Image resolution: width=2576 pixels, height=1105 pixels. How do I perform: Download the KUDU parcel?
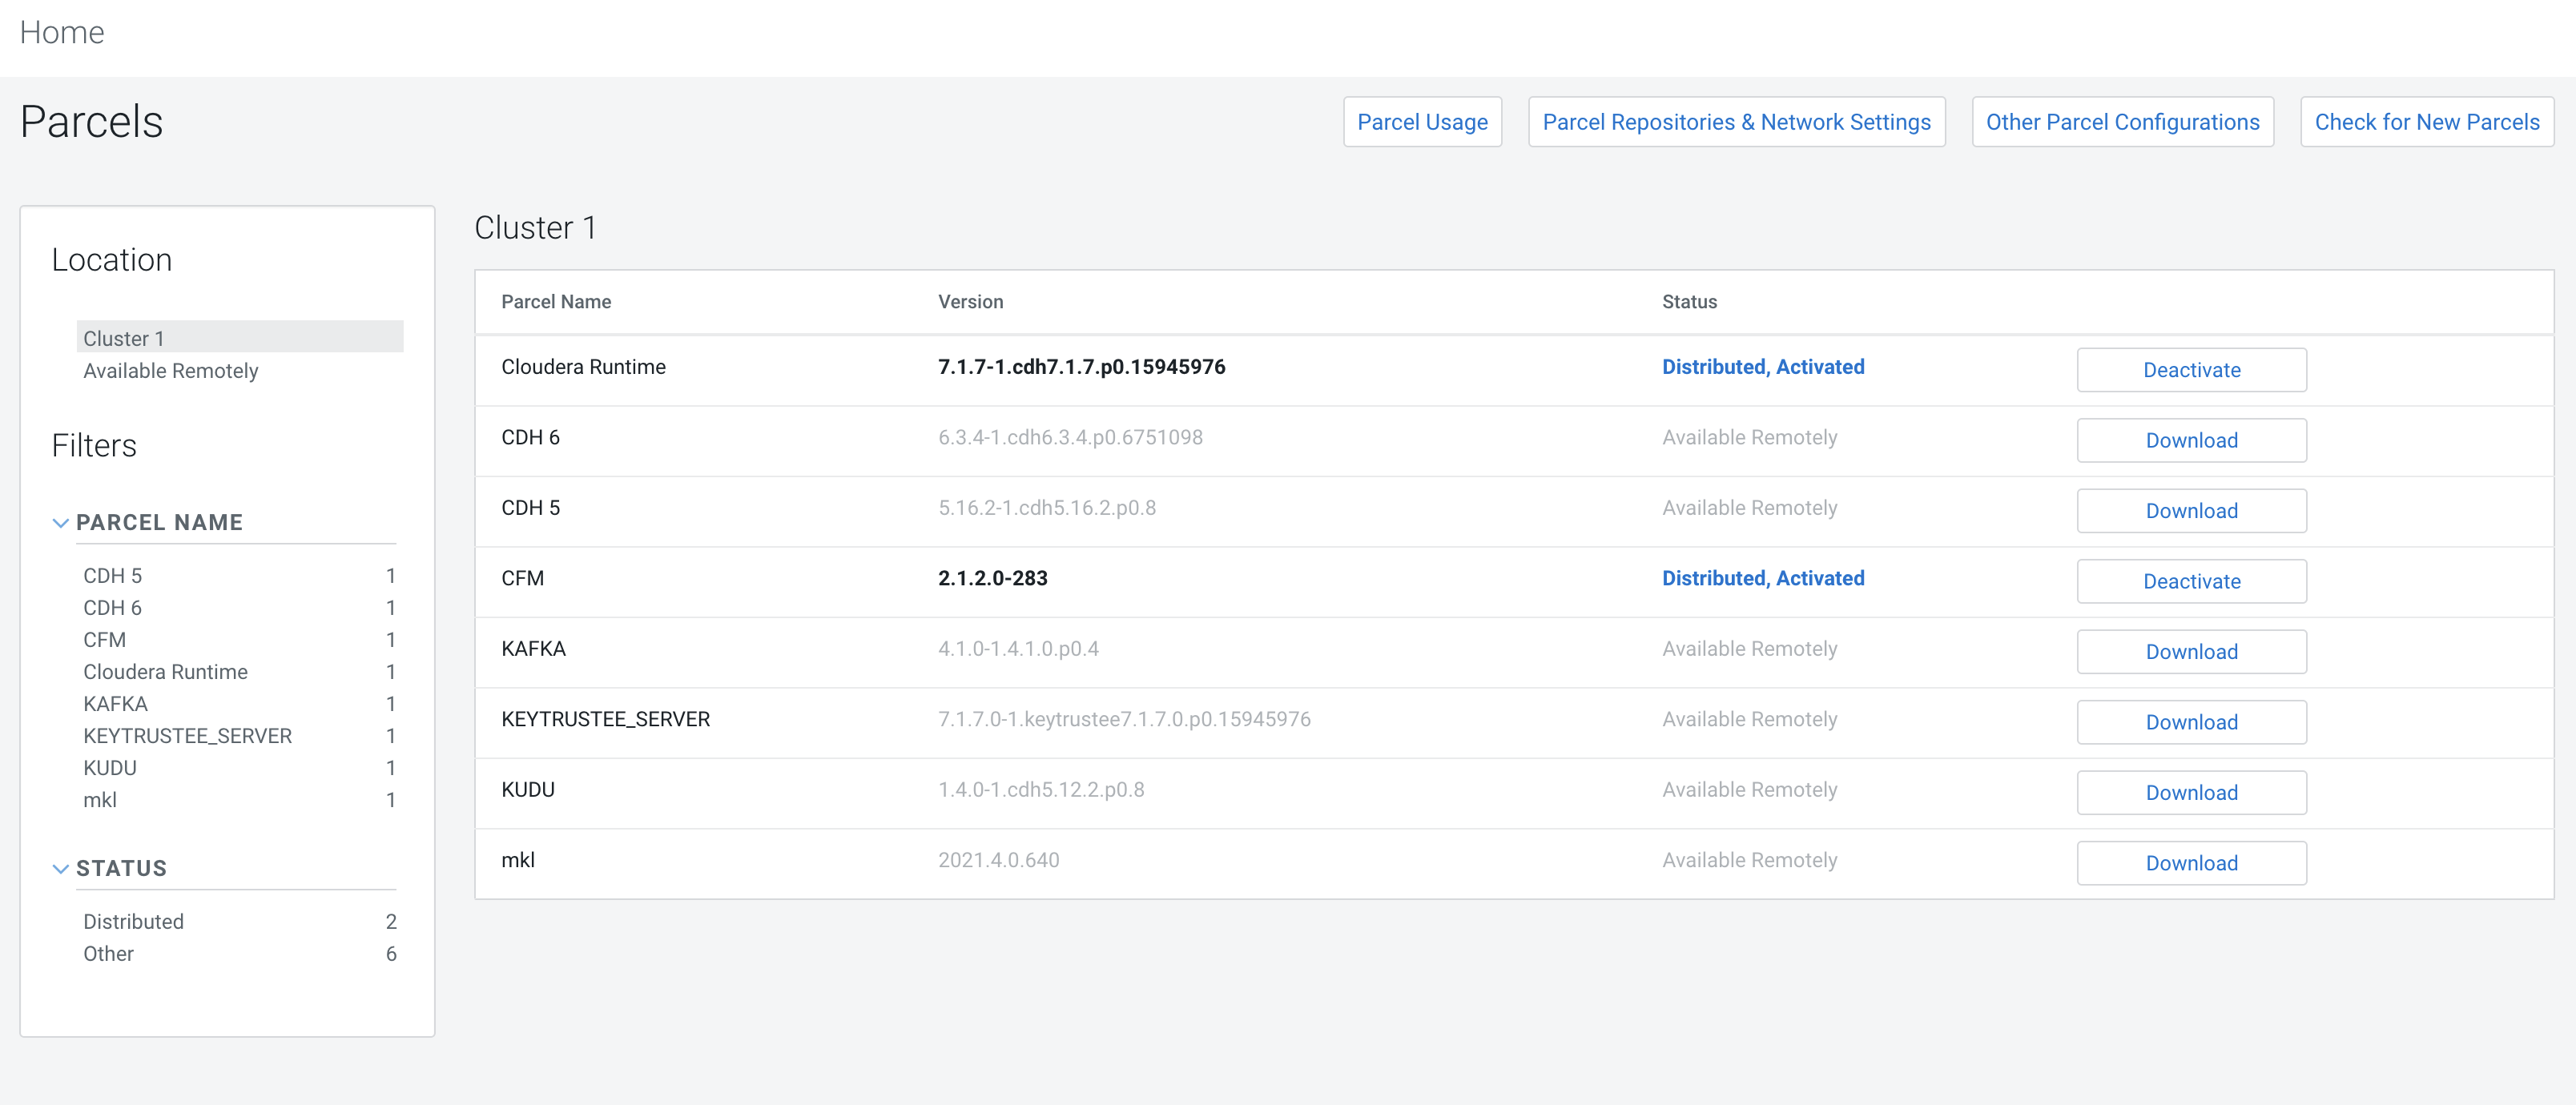coord(2190,793)
